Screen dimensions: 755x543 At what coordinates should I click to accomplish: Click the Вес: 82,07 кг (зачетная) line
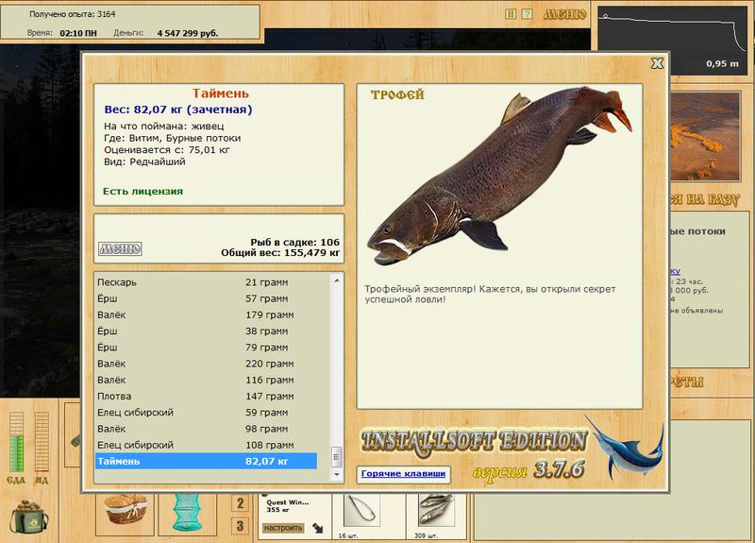pos(178,110)
